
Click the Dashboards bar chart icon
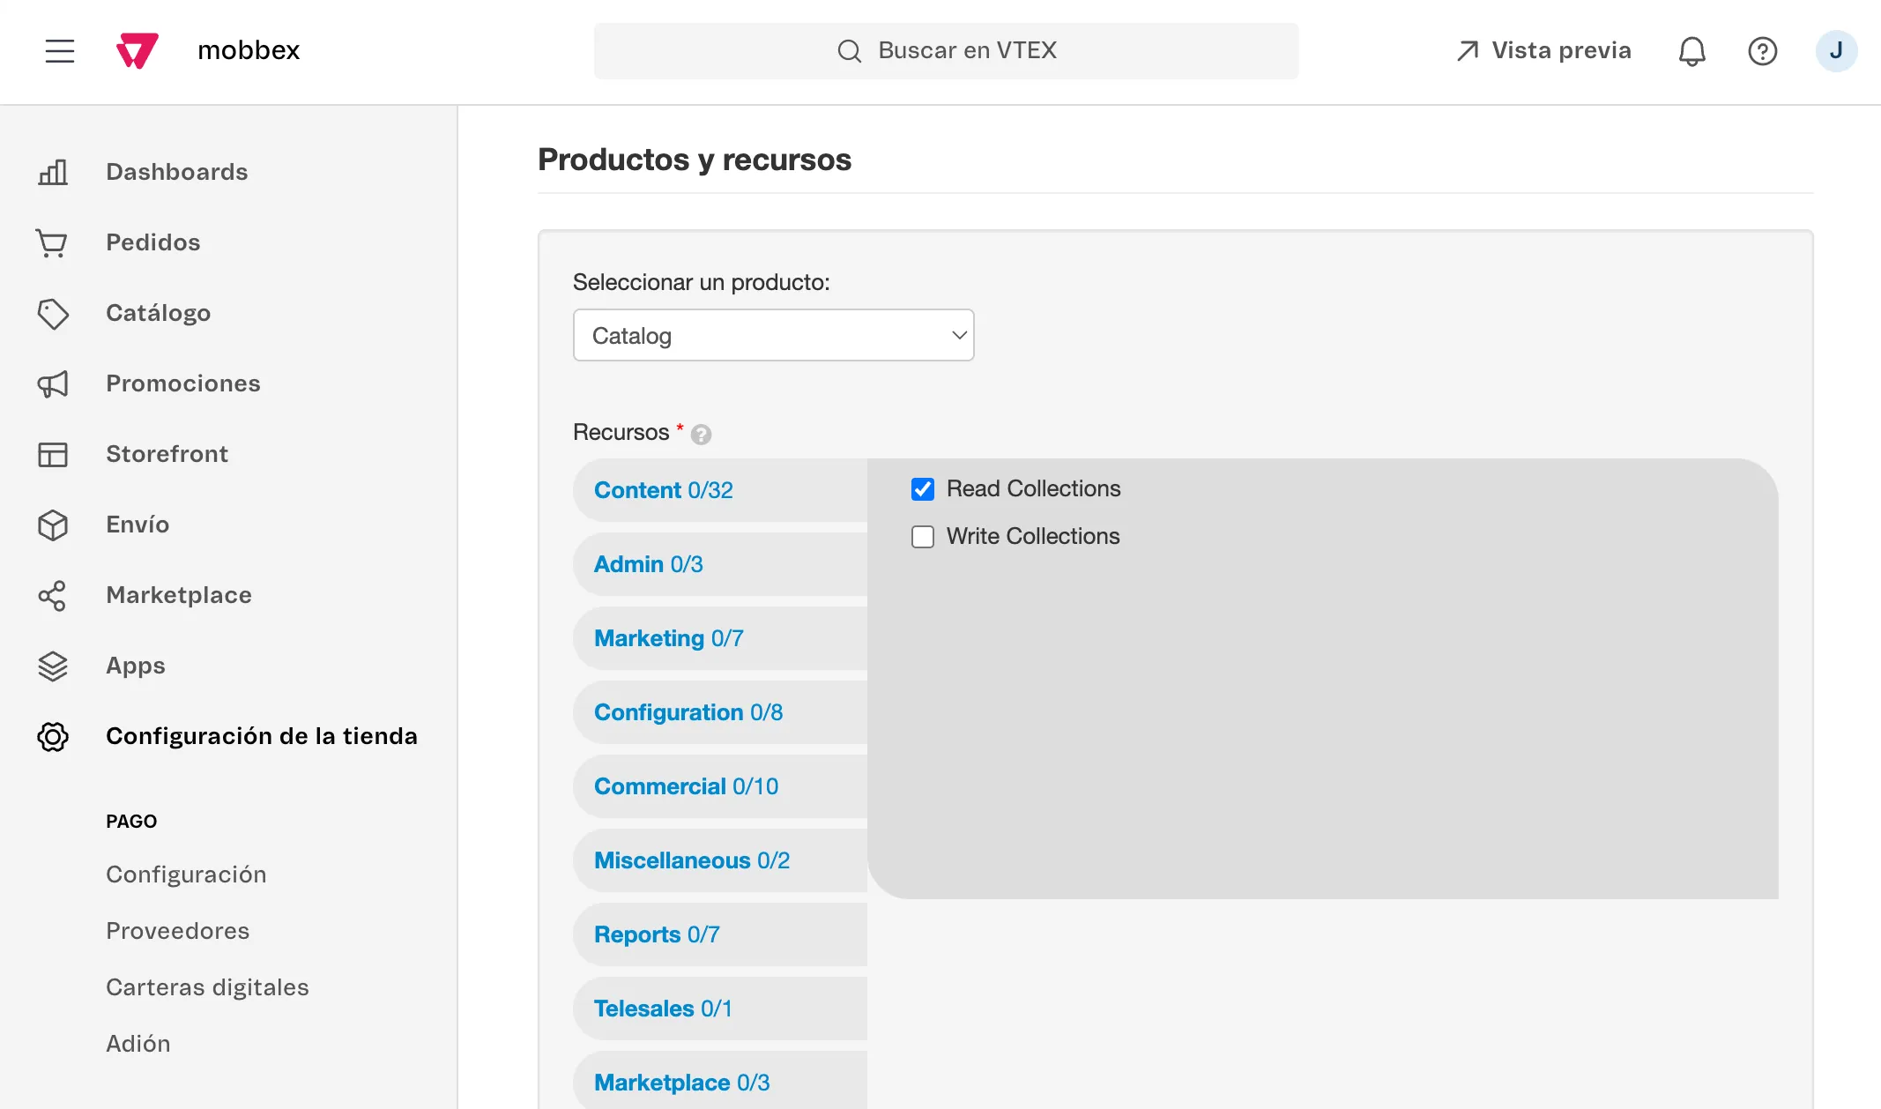point(53,172)
